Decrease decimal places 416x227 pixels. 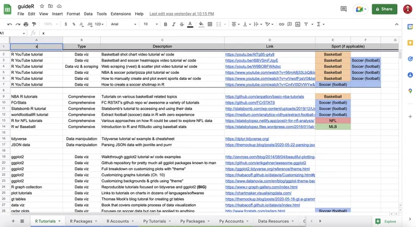(x=81, y=24)
